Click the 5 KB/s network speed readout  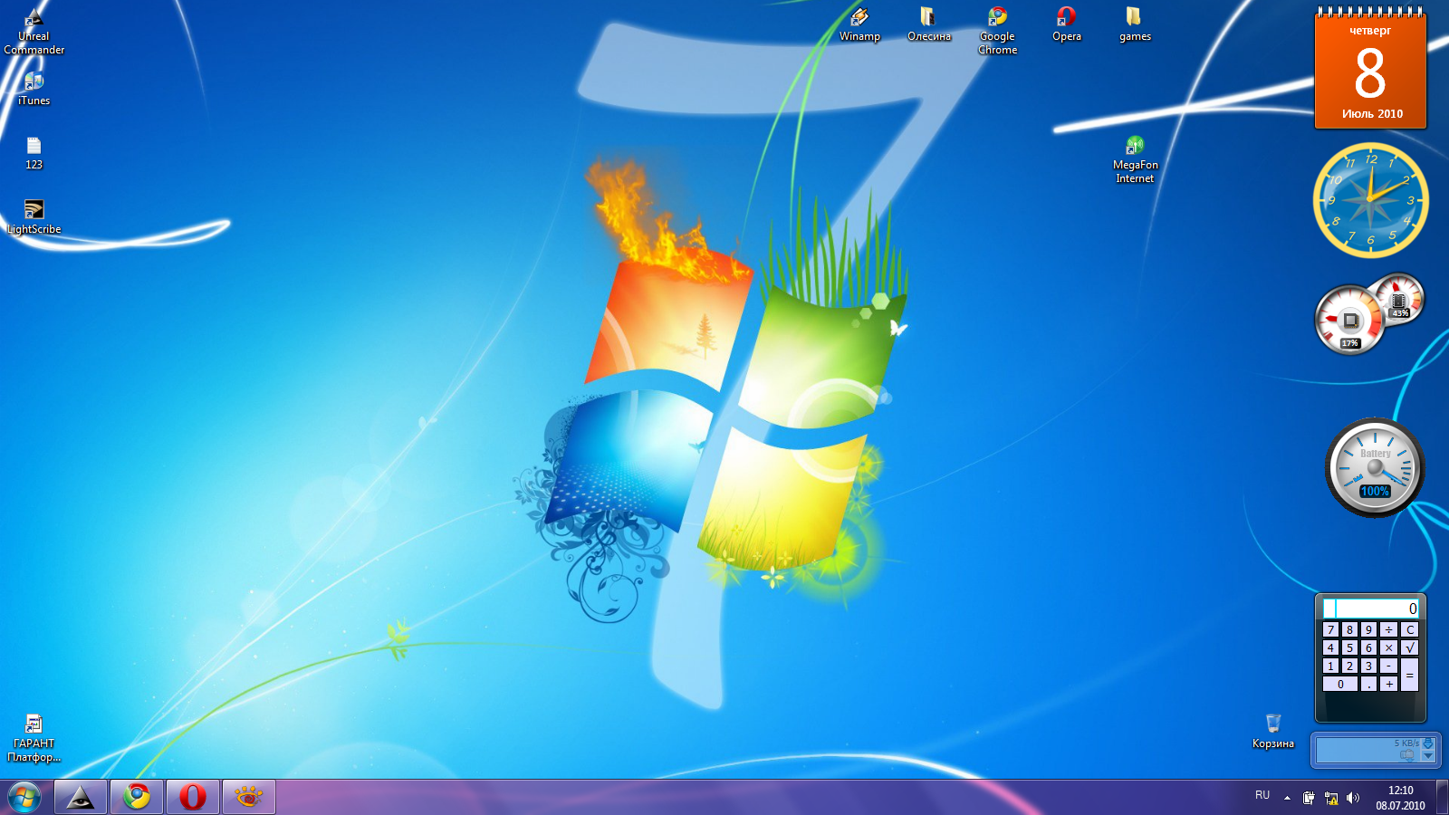(x=1406, y=743)
